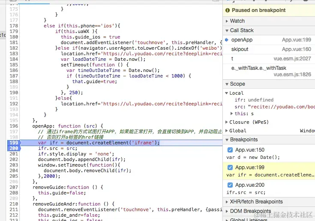Screen dimensions: 315x221
Task: Click the 'src' scope variable value
Action: coord(282,107)
